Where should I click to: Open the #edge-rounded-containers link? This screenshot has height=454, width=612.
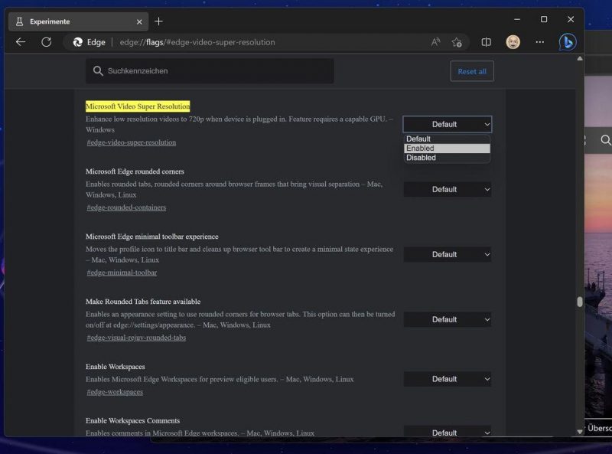[126, 207]
